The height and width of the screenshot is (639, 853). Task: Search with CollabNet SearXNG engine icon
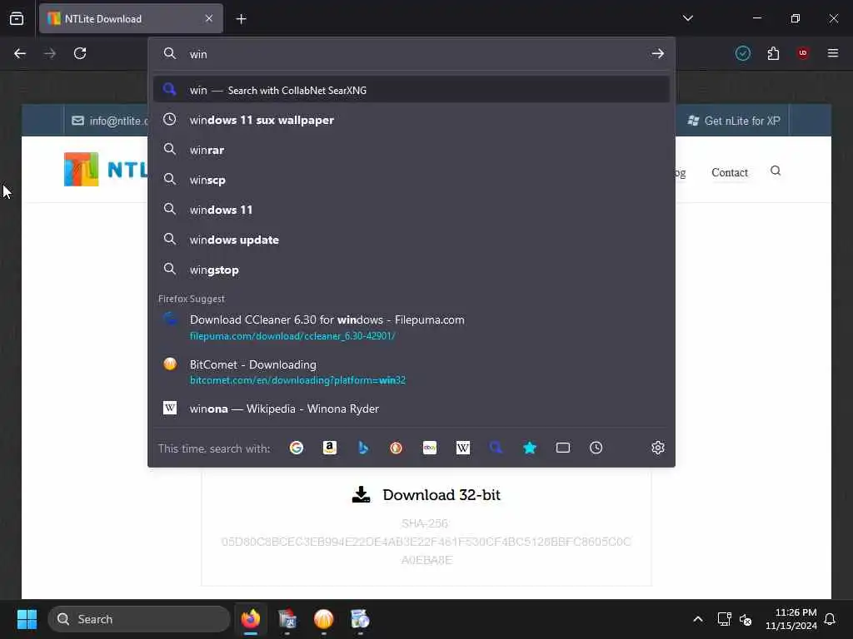pyautogui.click(x=496, y=448)
